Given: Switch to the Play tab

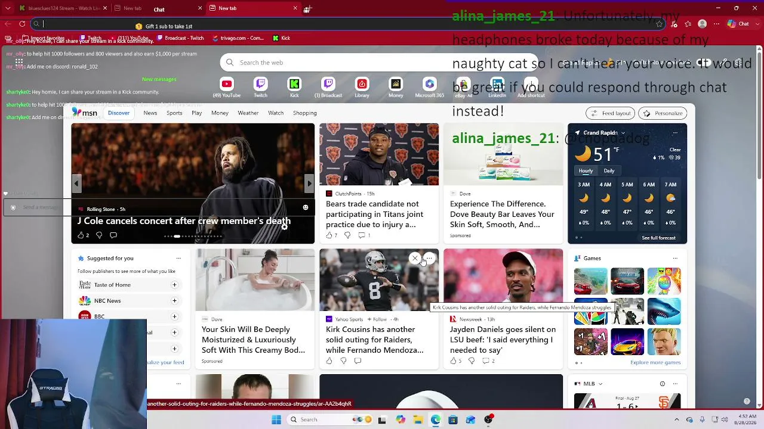Looking at the screenshot, I should tap(197, 113).
